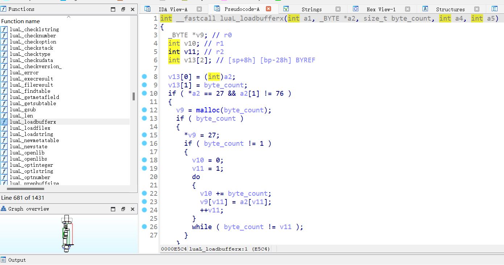Image resolution: width=504 pixels, height=265 pixels.
Task: Select the luaL_getmetafield function
Action: click(x=34, y=97)
